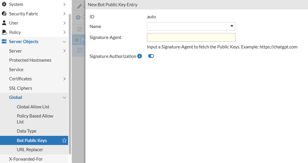
Task: Click the Security Fabric icon
Action: (4, 14)
